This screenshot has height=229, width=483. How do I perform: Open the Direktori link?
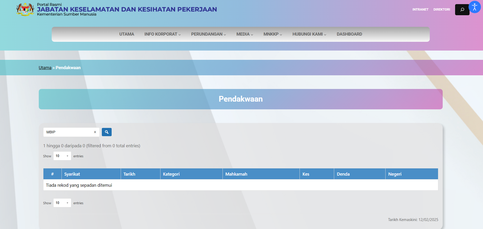[x=441, y=10]
